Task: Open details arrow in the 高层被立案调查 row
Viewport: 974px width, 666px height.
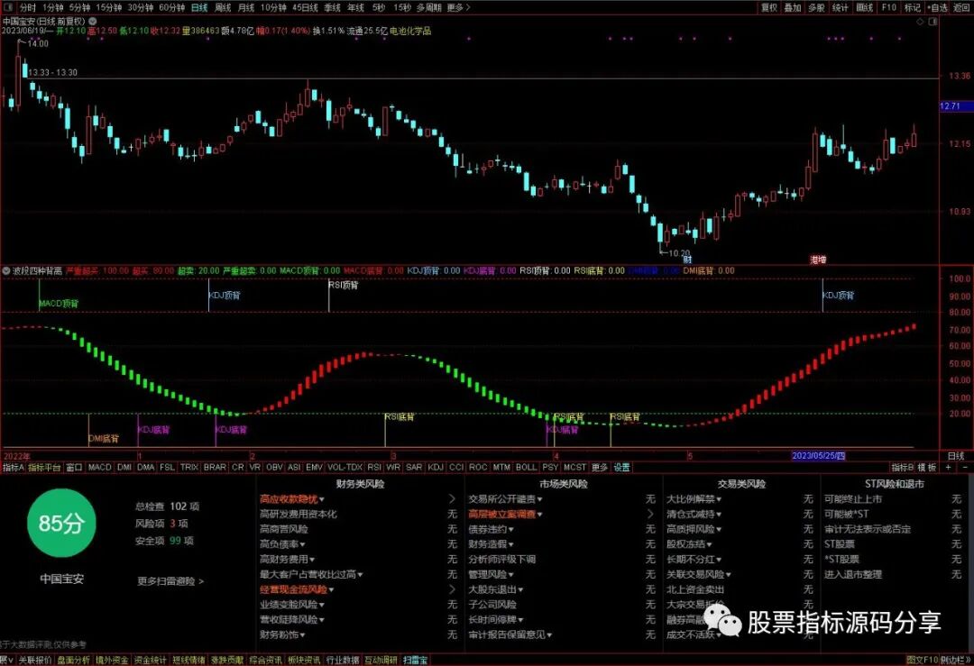Action: (650, 514)
